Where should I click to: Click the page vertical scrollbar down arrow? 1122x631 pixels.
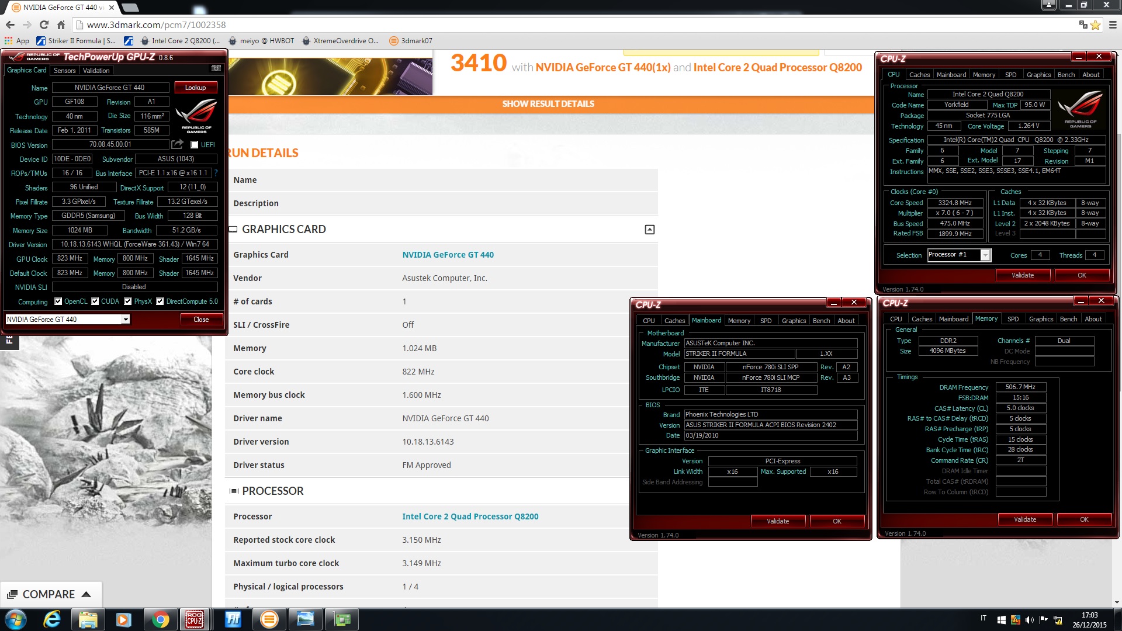(1117, 602)
